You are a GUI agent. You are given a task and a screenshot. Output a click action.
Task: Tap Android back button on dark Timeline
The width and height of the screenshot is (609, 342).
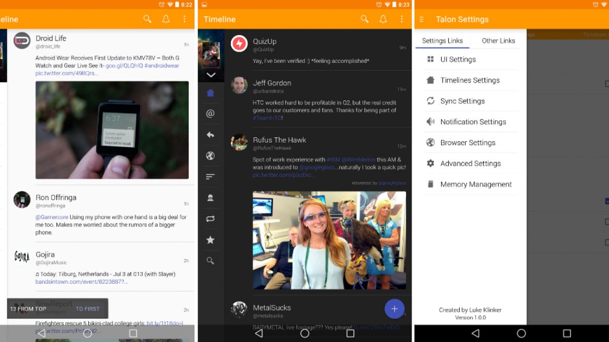[x=259, y=333]
